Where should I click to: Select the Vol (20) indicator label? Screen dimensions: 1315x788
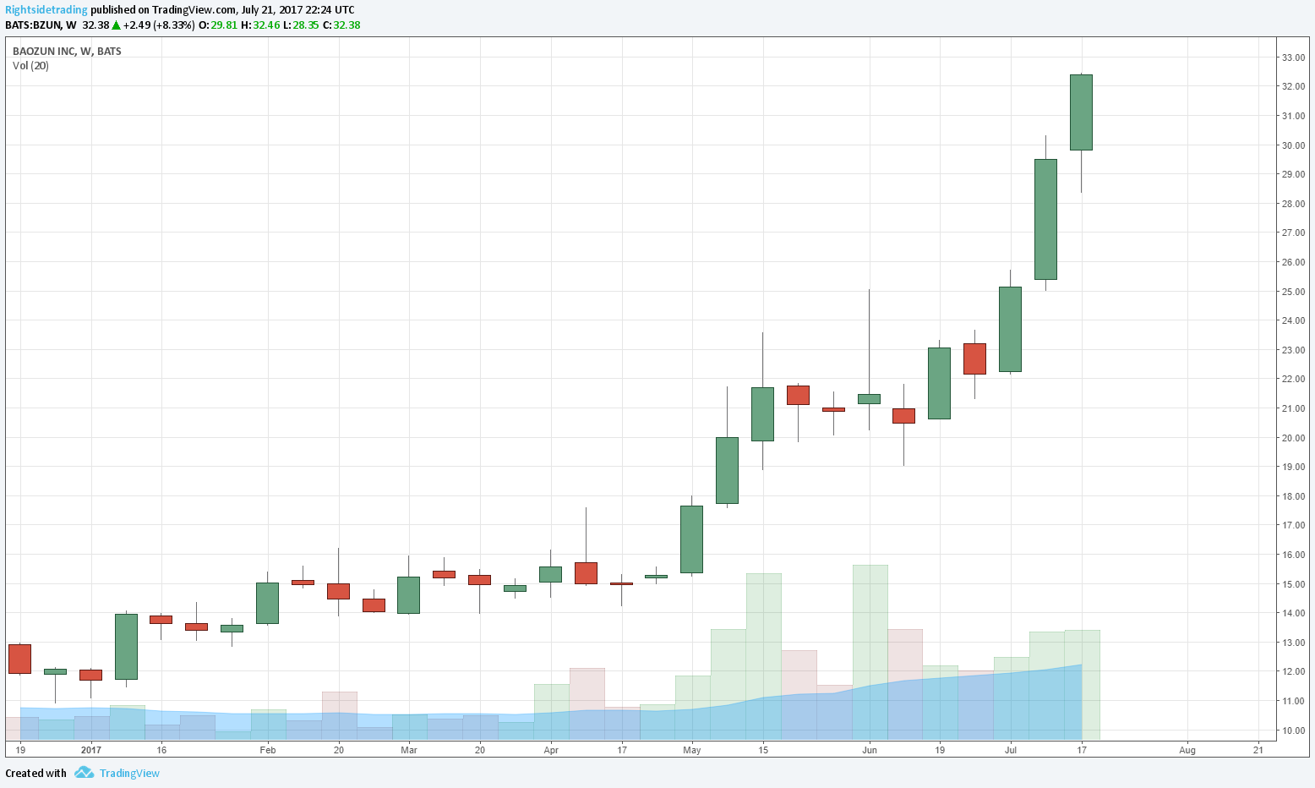coord(30,66)
